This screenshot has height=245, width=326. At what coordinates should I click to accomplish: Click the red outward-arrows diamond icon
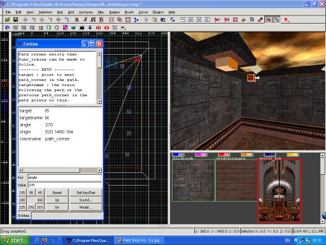pyautogui.click(x=106, y=27)
